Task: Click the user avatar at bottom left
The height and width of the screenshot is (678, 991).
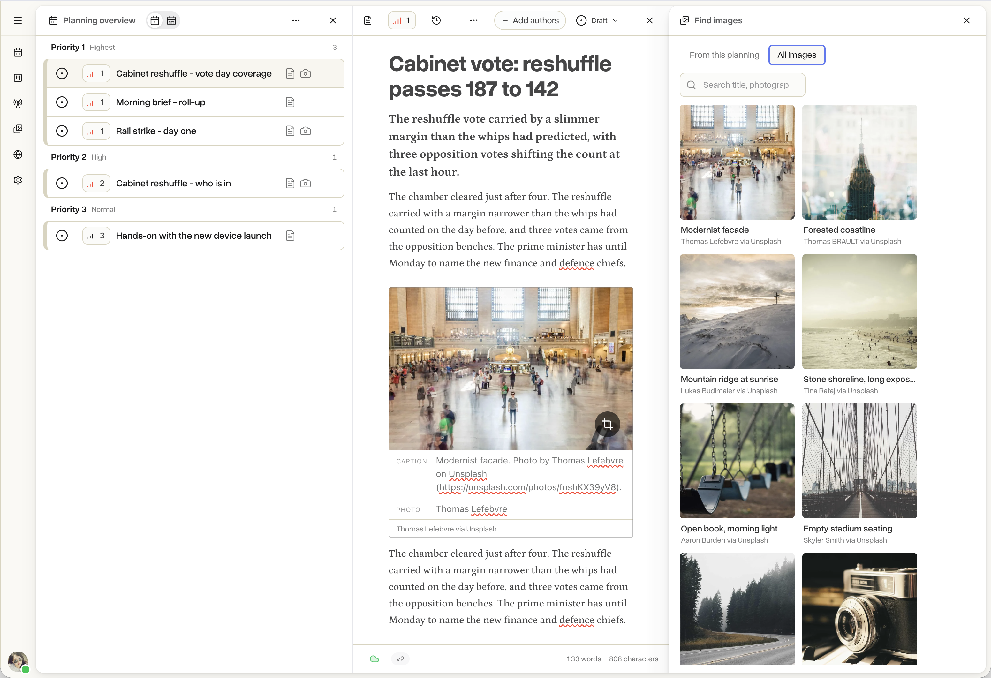Action: point(18,661)
